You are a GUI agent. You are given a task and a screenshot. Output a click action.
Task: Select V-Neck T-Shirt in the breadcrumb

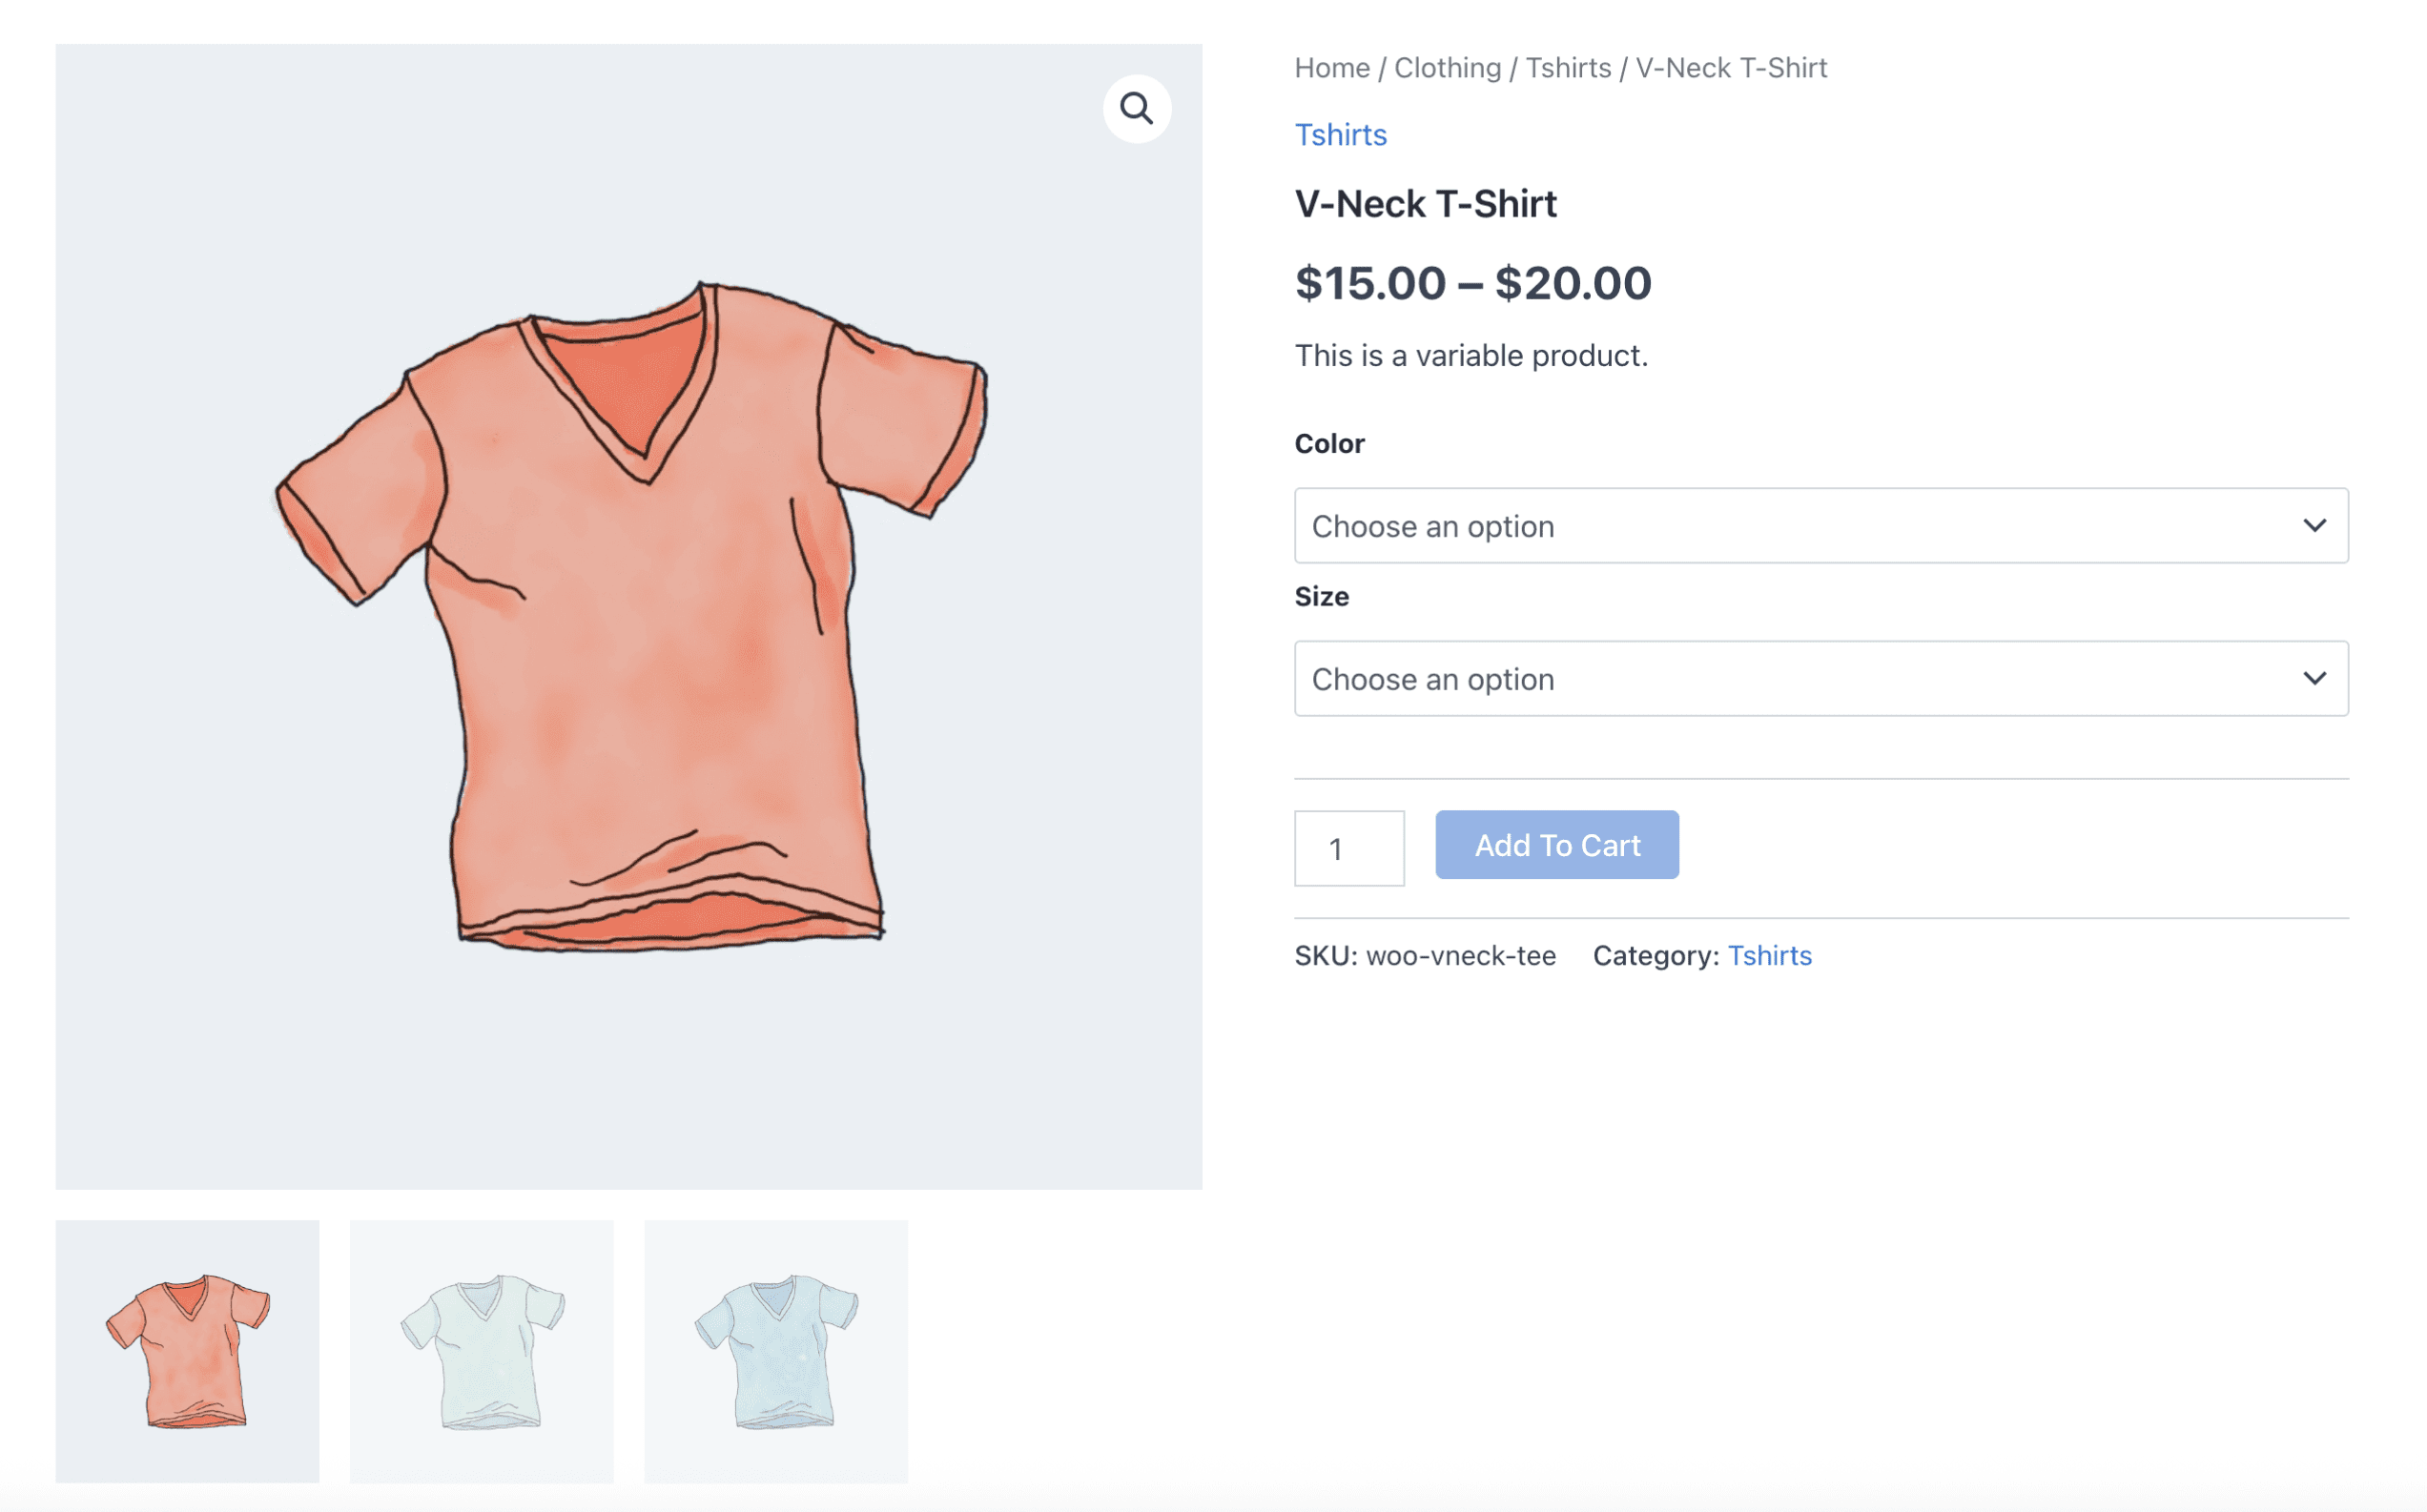pos(1730,67)
